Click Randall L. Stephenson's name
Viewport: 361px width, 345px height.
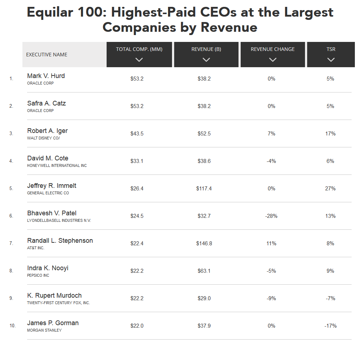click(60, 241)
